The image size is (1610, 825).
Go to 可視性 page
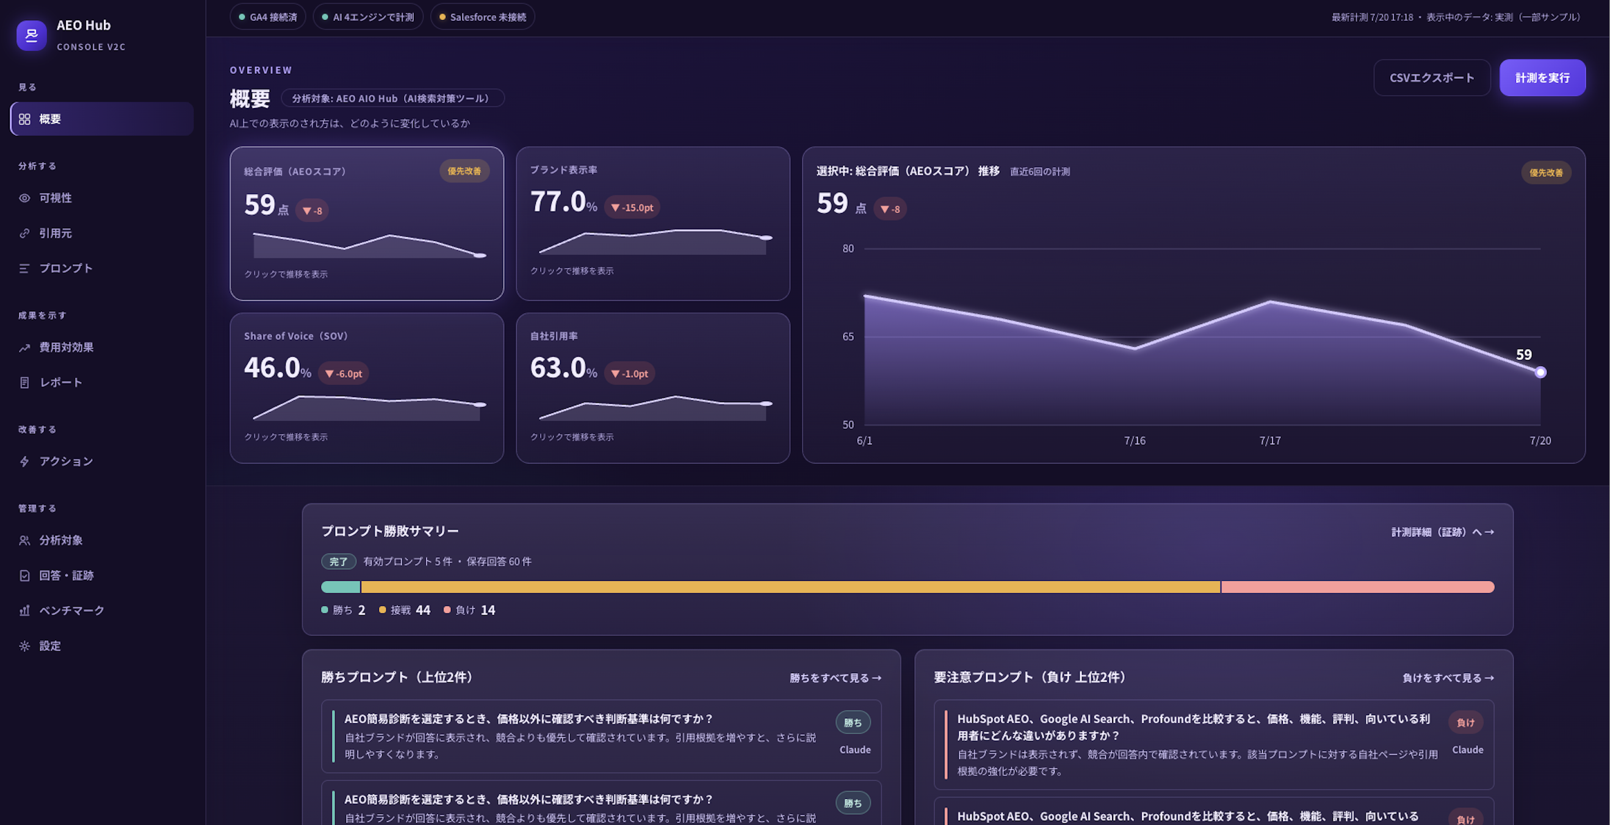pos(102,198)
